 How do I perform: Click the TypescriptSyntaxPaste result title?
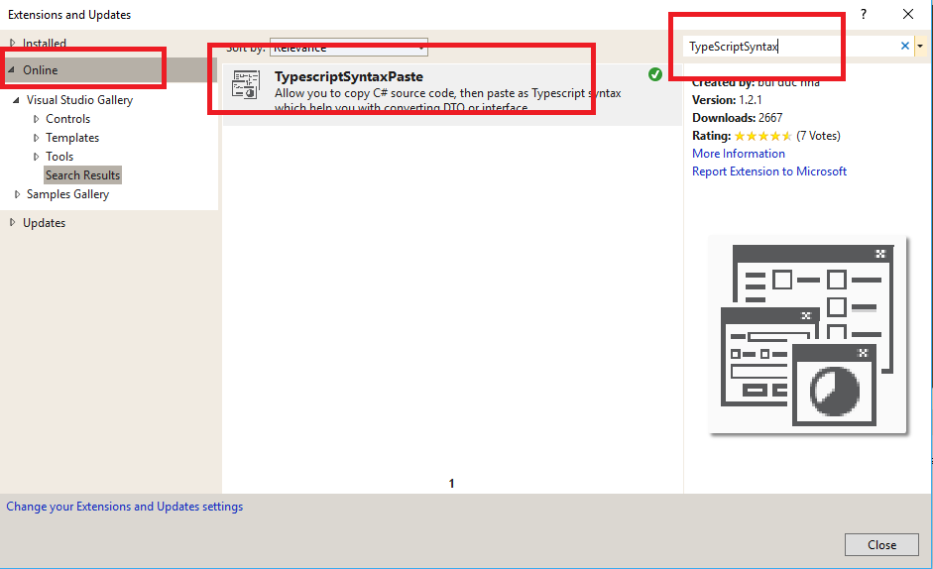(349, 76)
